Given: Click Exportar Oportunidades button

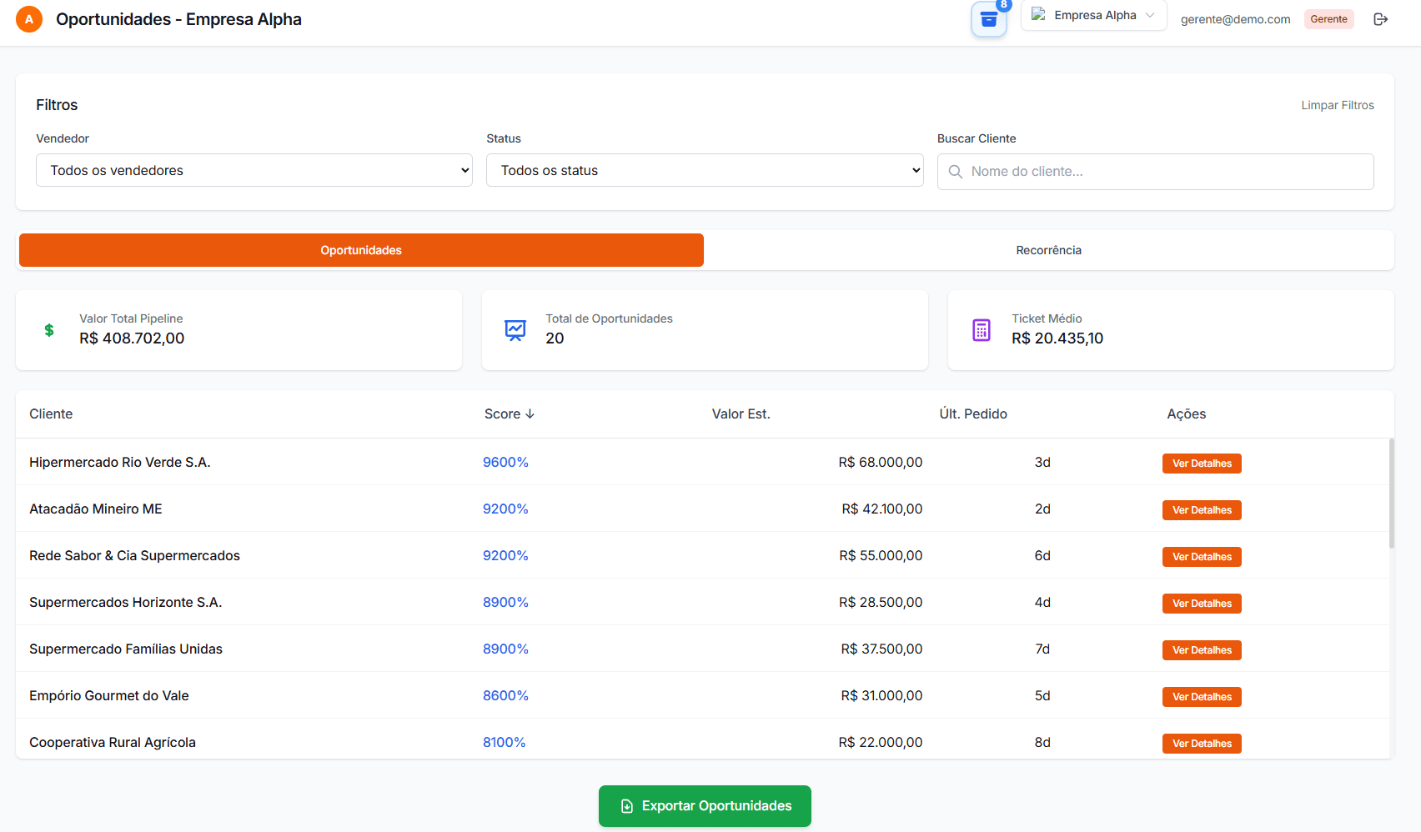Looking at the screenshot, I should click(705, 806).
